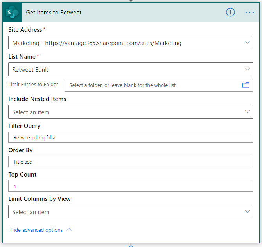Click the folder picker icon
This screenshot has width=262, height=247.
coord(246,85)
